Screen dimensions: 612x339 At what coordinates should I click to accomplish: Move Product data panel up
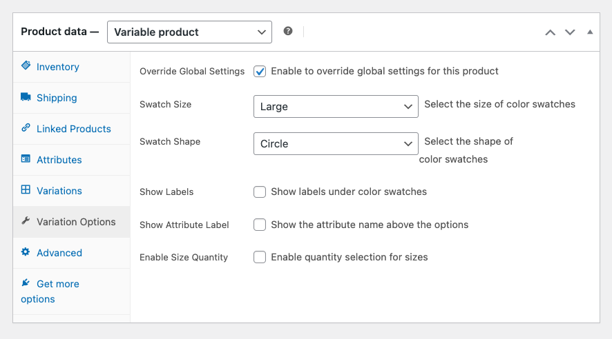point(551,32)
